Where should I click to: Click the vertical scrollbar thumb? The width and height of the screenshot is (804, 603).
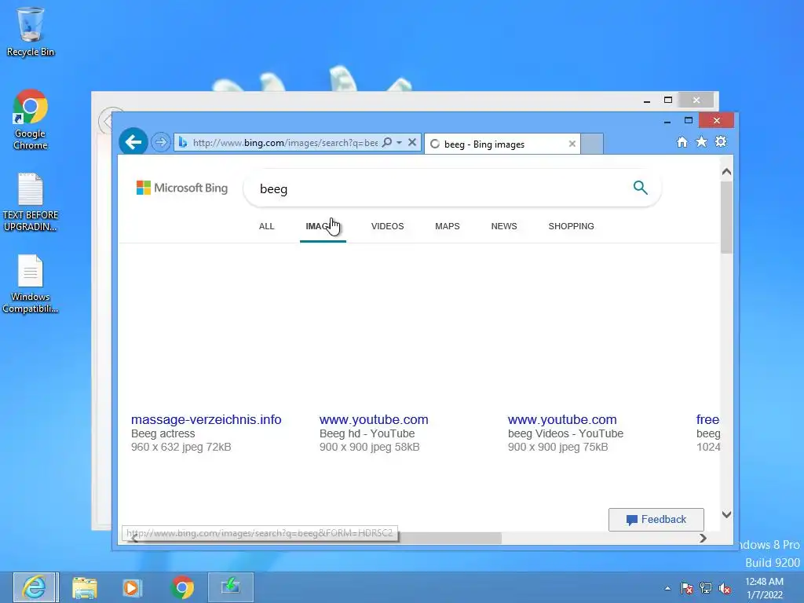(726, 217)
